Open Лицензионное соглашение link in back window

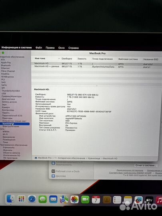click(130, 170)
